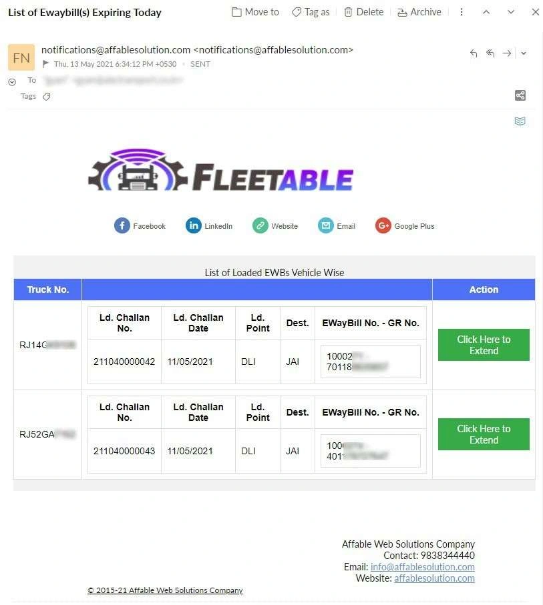Reply to the notifications email
The height and width of the screenshot is (605, 543).
pyautogui.click(x=473, y=53)
